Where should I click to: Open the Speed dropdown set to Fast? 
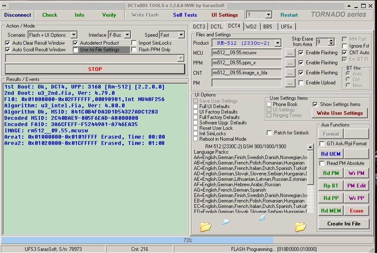(181, 35)
